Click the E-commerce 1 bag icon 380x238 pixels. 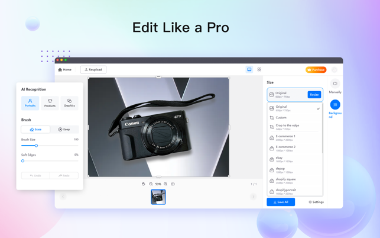tap(272, 138)
